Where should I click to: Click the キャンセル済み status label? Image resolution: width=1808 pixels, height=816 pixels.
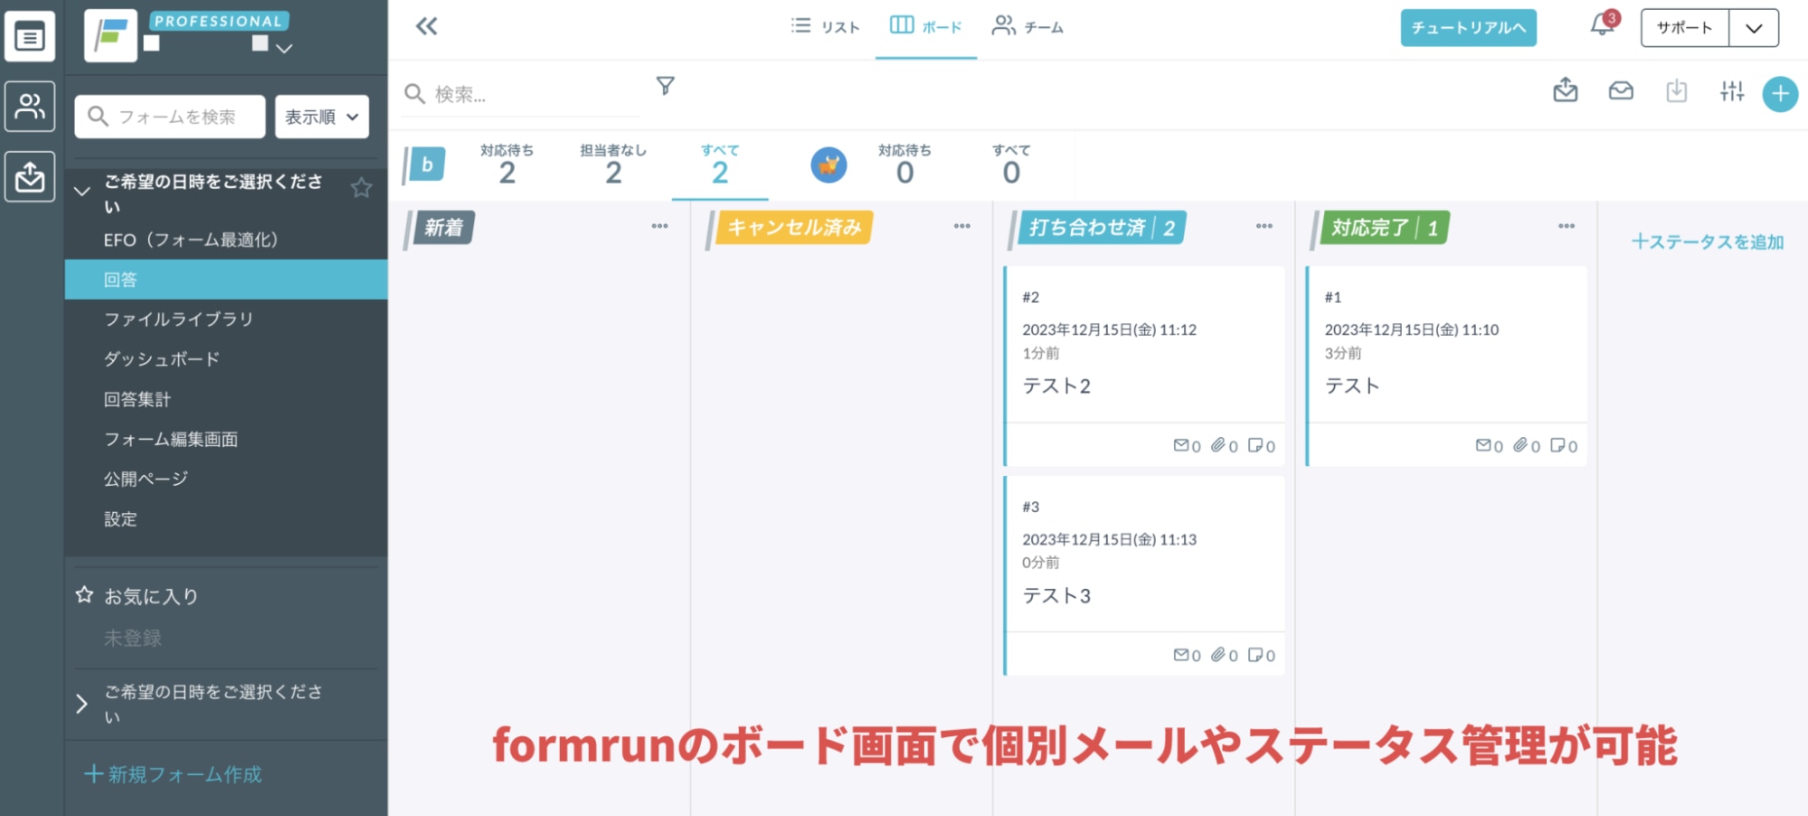point(794,227)
